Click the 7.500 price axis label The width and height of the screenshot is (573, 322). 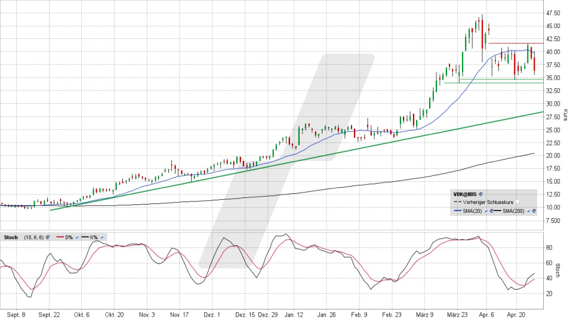pyautogui.click(x=553, y=221)
